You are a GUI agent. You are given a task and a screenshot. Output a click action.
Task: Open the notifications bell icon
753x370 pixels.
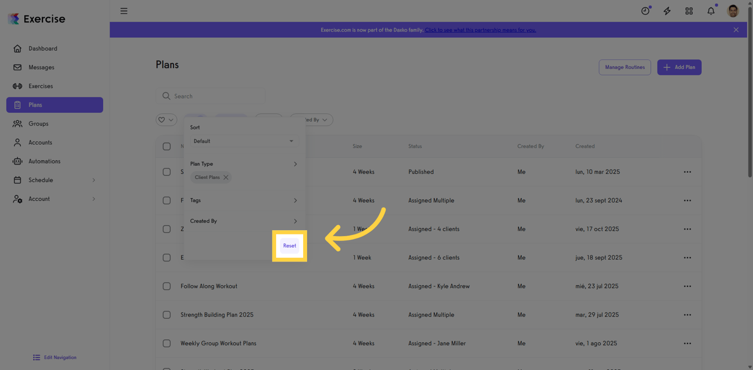(x=711, y=10)
